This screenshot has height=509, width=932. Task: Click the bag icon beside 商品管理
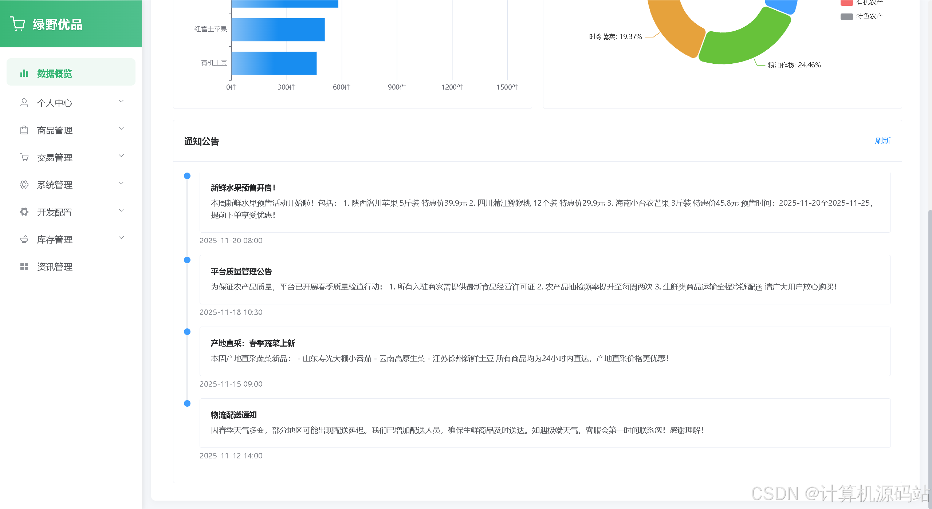(x=24, y=130)
